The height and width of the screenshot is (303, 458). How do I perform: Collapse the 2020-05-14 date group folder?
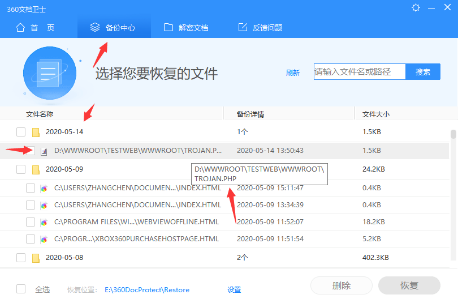click(x=36, y=133)
